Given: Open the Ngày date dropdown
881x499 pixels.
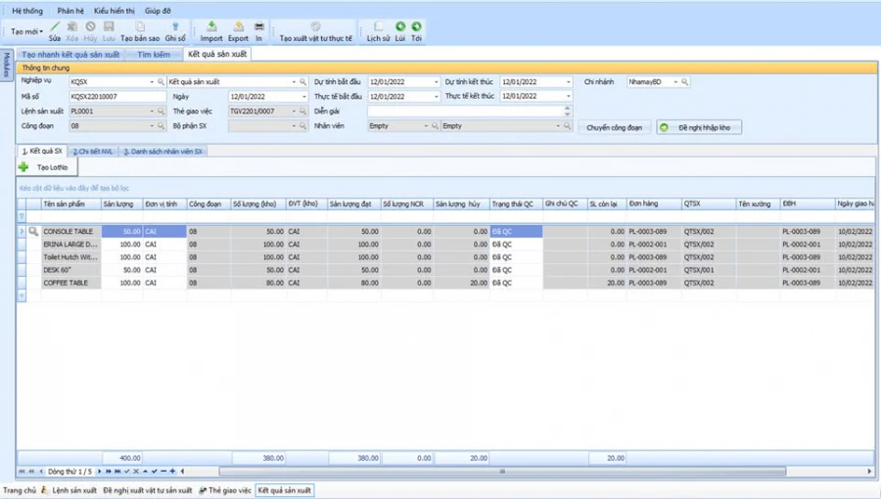Looking at the screenshot, I should point(304,97).
